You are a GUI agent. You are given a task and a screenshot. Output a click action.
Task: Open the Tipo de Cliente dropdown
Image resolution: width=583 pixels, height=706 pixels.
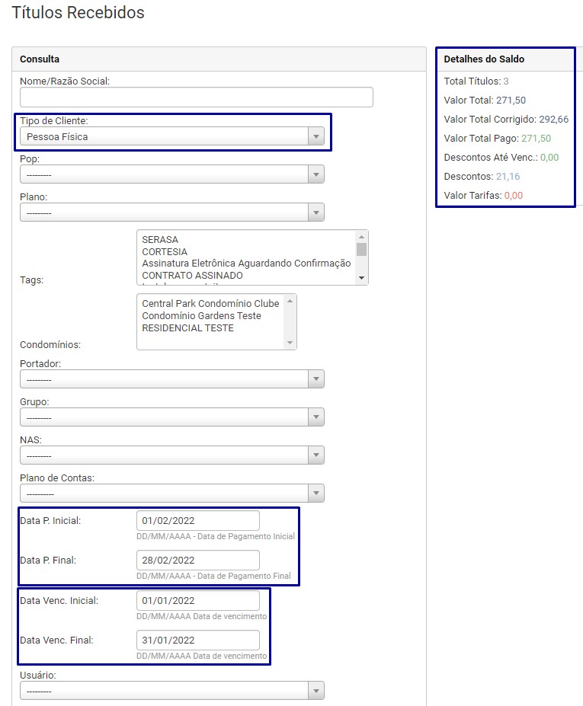coord(171,137)
